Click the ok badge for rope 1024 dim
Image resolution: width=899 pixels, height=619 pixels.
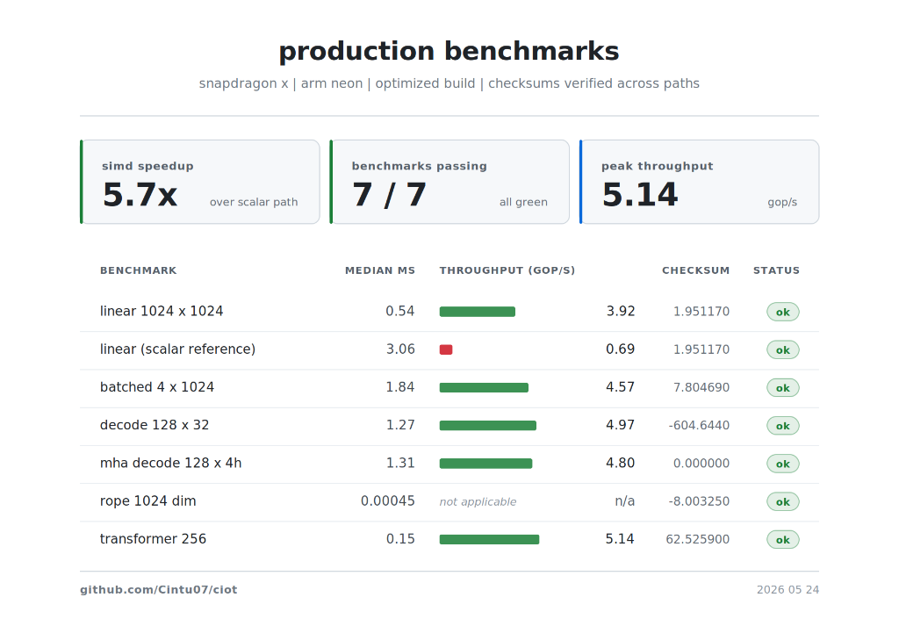[x=782, y=501]
